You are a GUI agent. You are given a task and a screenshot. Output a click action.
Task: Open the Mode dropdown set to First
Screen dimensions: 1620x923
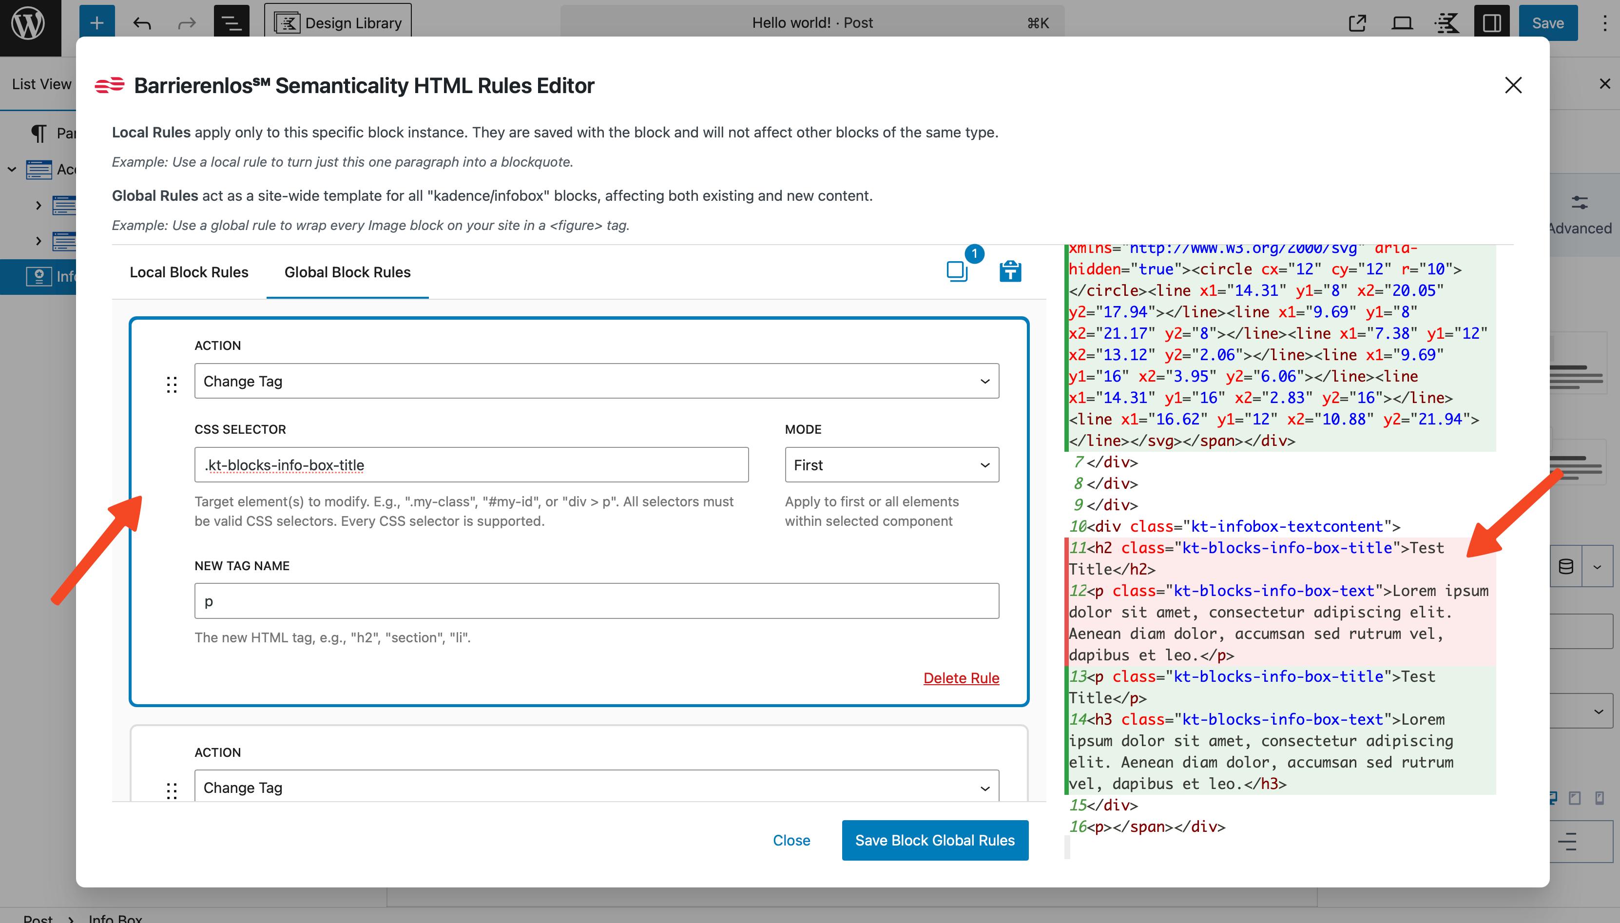coord(892,465)
